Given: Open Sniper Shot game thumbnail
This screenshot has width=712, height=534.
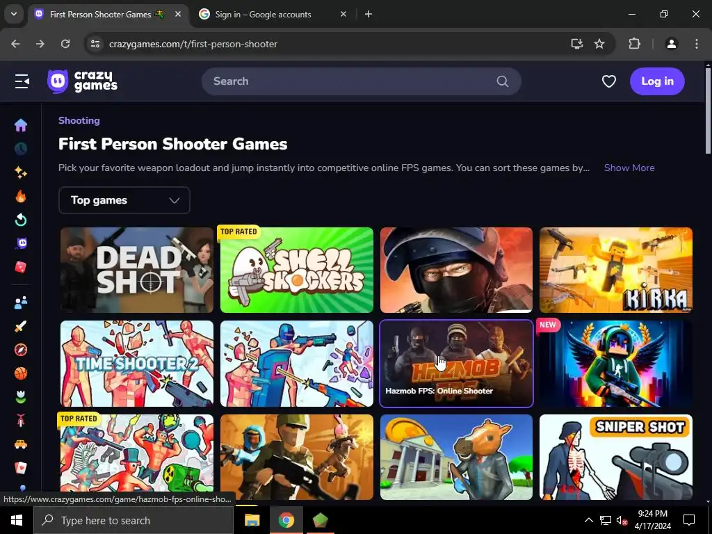Looking at the screenshot, I should coord(616,458).
